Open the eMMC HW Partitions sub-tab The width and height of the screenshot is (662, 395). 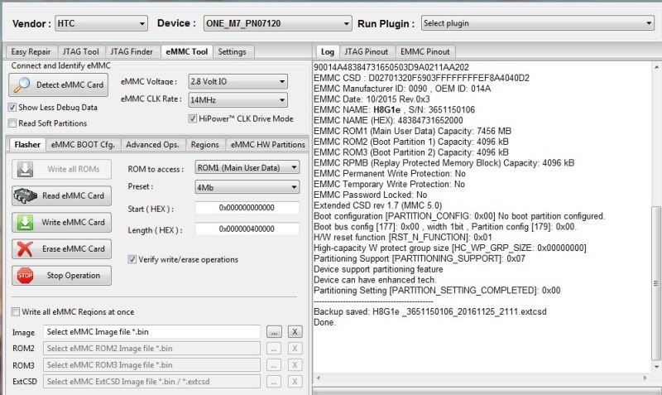tap(267, 144)
